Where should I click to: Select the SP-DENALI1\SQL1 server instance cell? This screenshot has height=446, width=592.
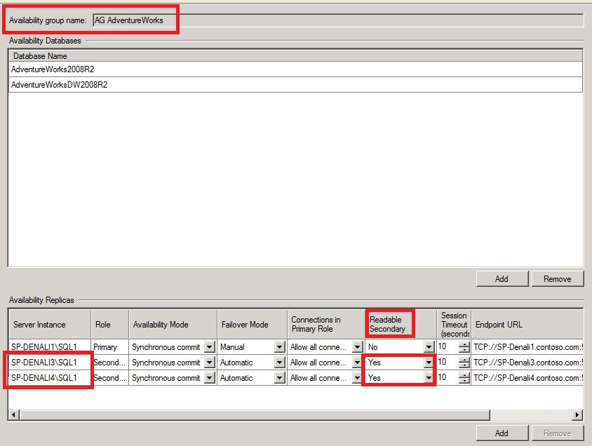(x=50, y=346)
